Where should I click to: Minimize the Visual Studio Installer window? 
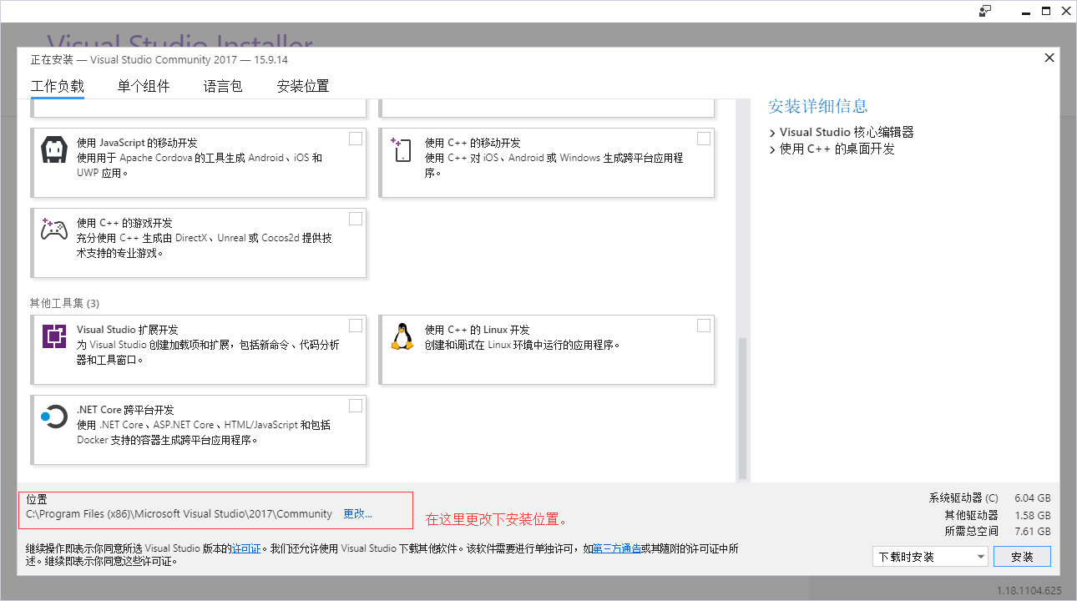coord(1025,11)
